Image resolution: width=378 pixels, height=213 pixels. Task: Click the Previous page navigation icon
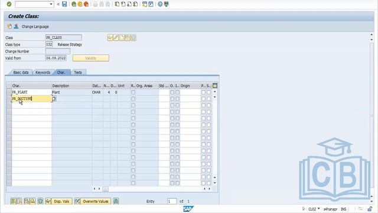tap(123, 4)
